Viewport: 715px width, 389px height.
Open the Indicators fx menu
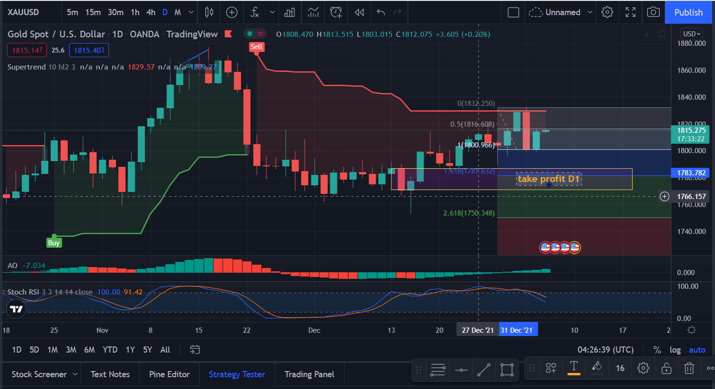tap(255, 12)
